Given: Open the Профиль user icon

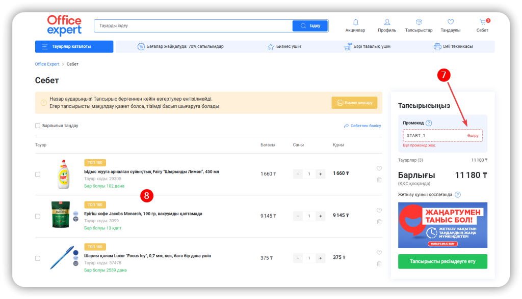Looking at the screenshot, I should click(x=387, y=22).
